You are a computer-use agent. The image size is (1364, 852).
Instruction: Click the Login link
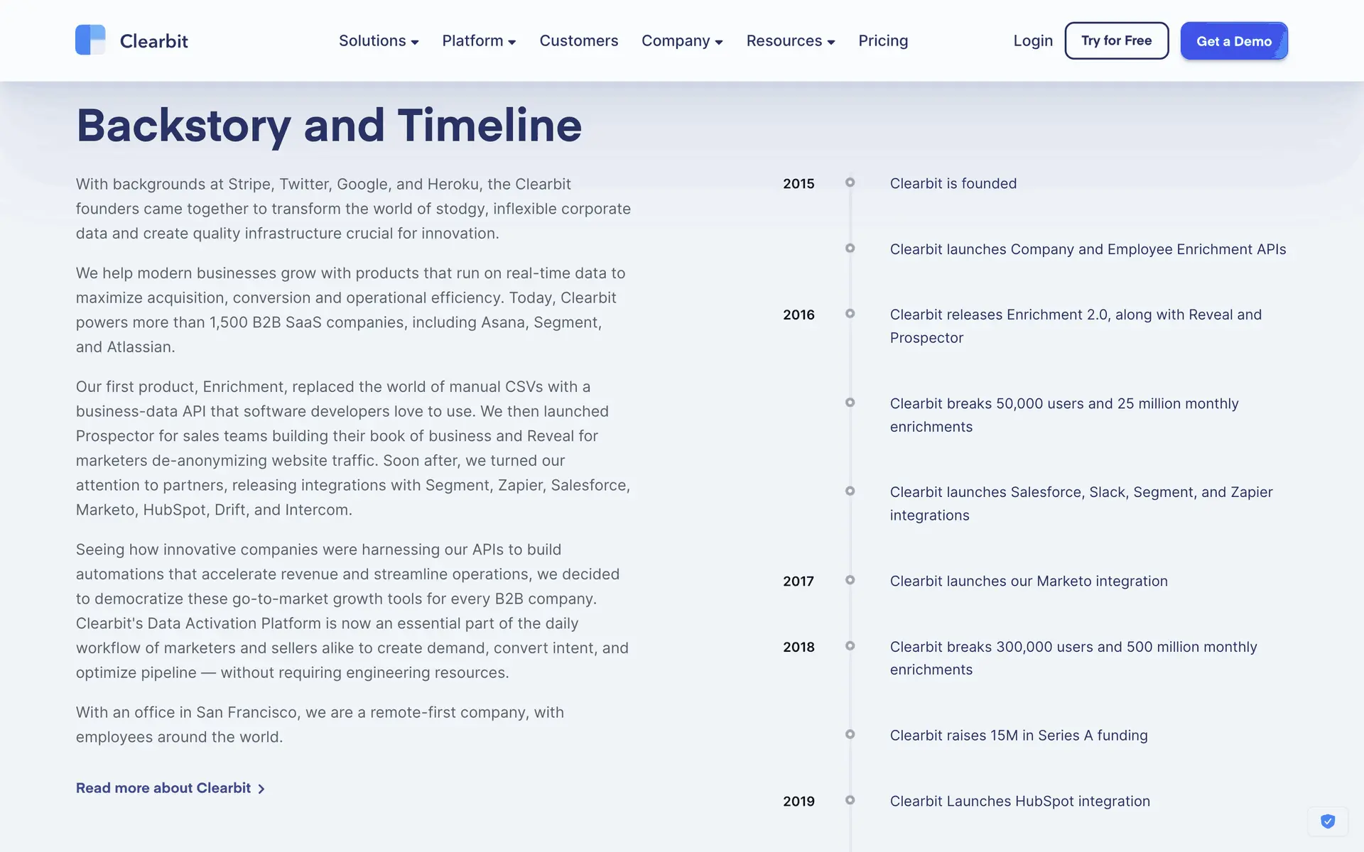pos(1032,41)
